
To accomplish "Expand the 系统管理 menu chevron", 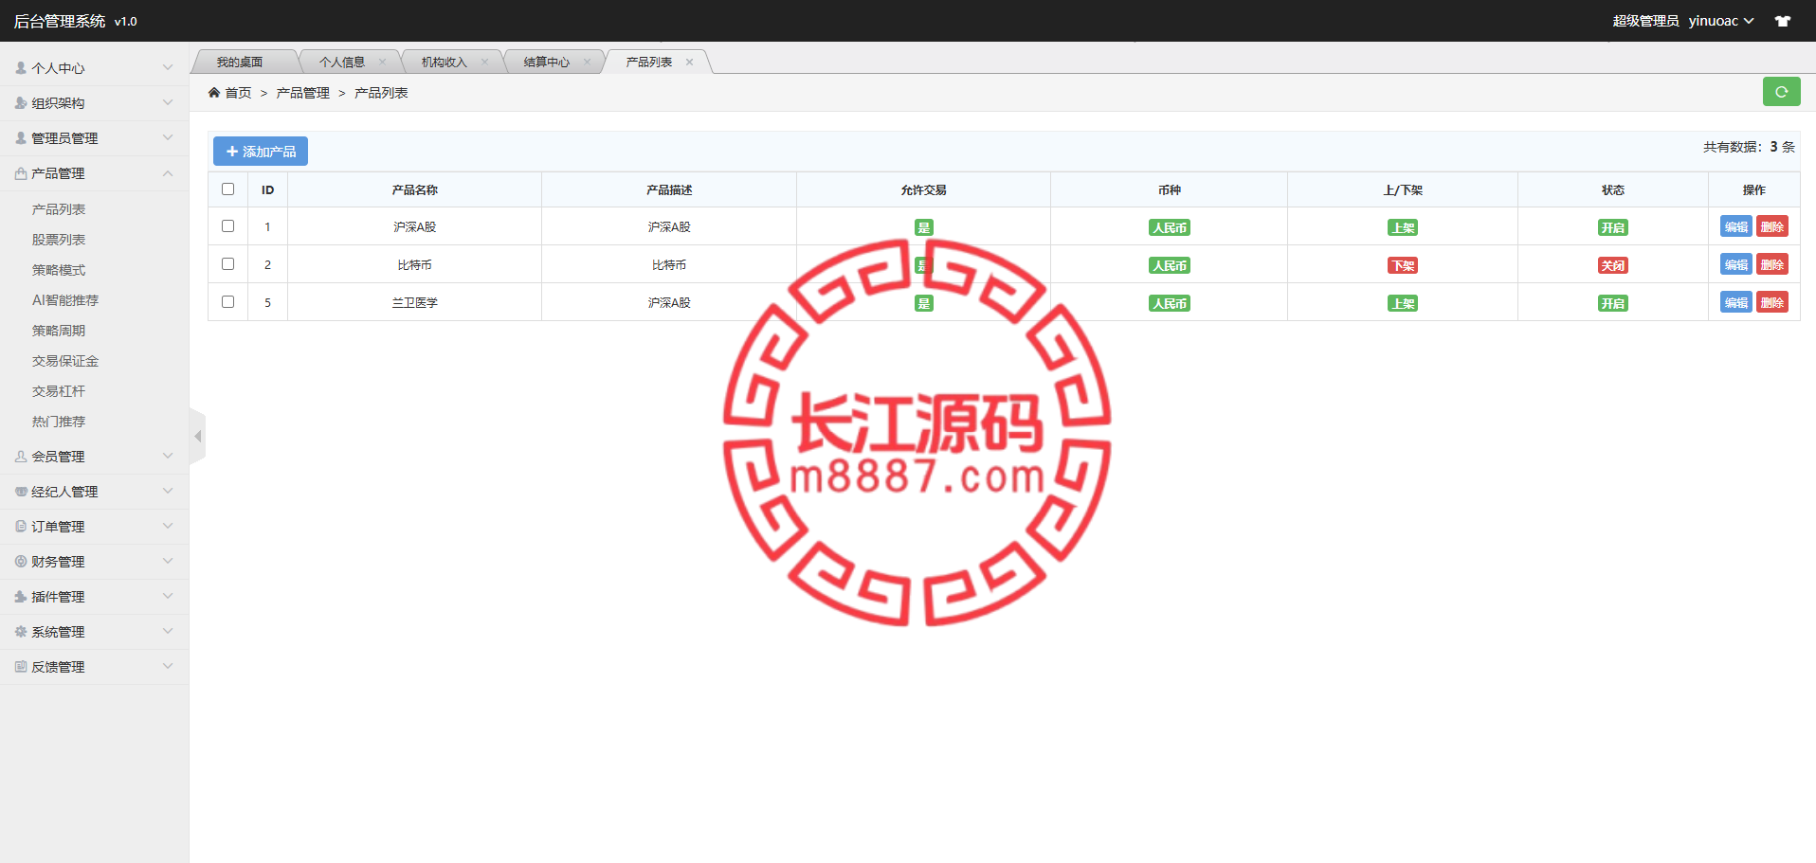I will pos(168,631).
